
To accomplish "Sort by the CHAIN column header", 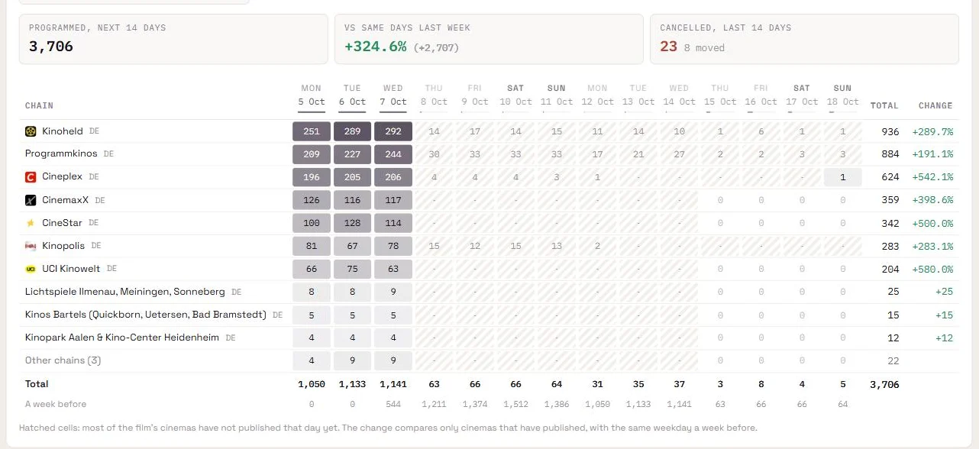I will [x=39, y=105].
